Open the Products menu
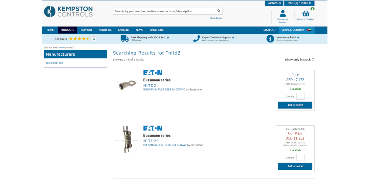369x179 pixels. pos(68,30)
